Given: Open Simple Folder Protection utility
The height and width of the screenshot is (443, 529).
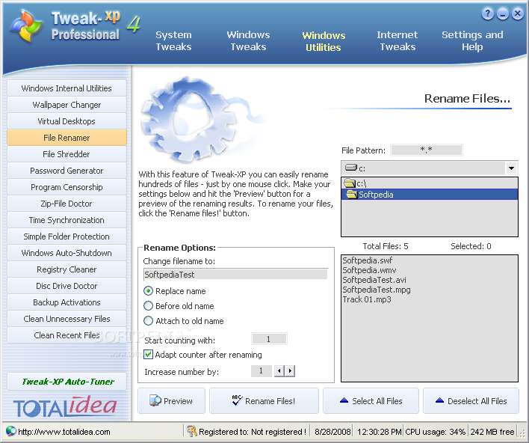Looking at the screenshot, I should click(x=66, y=236).
